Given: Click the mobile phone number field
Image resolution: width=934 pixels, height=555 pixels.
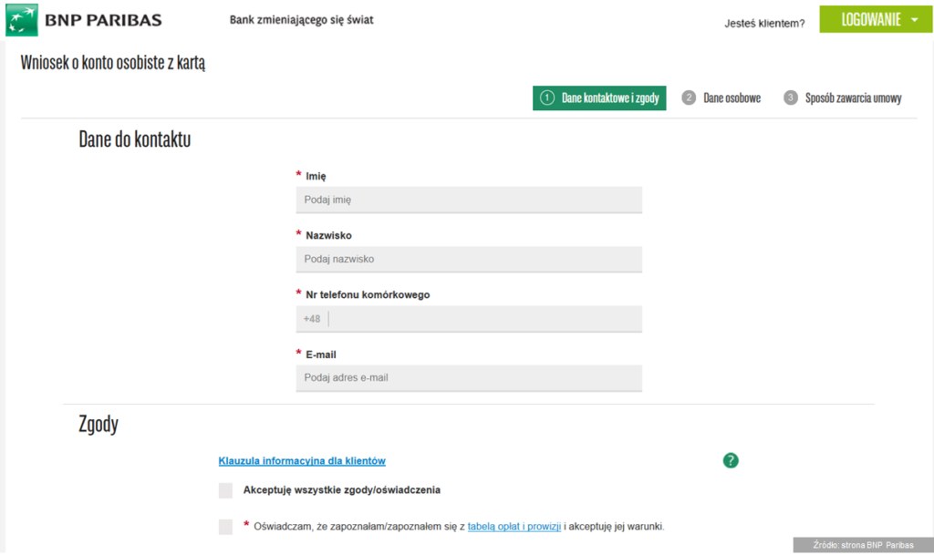Looking at the screenshot, I should (x=483, y=319).
